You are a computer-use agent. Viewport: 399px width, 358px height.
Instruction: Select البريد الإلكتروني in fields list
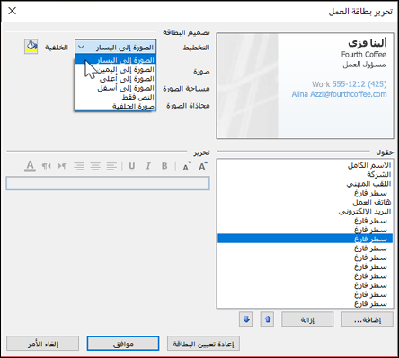coord(305,211)
